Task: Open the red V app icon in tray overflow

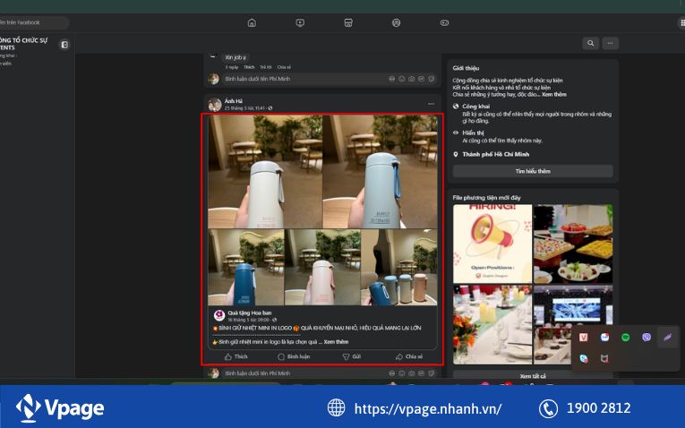Action: coord(584,338)
